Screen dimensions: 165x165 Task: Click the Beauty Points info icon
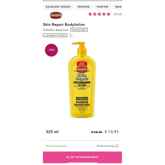[x=71, y=35]
